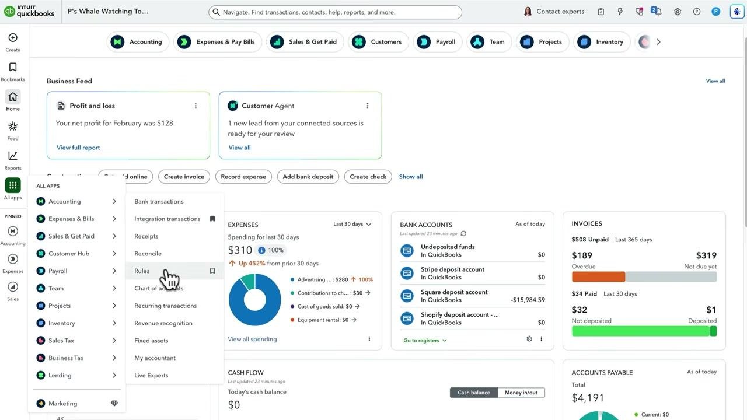Image resolution: width=747 pixels, height=420 pixels.
Task: Open the Stripe deposit account icon
Action: [x=407, y=273]
